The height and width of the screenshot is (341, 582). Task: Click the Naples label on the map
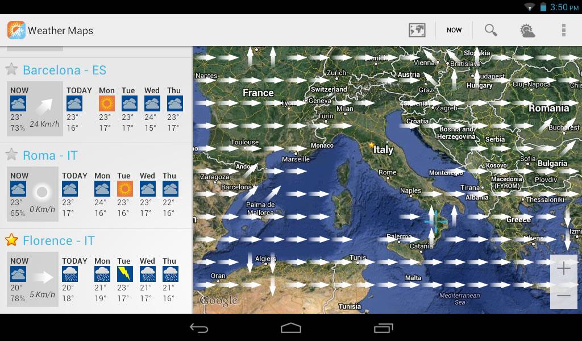tap(410, 191)
